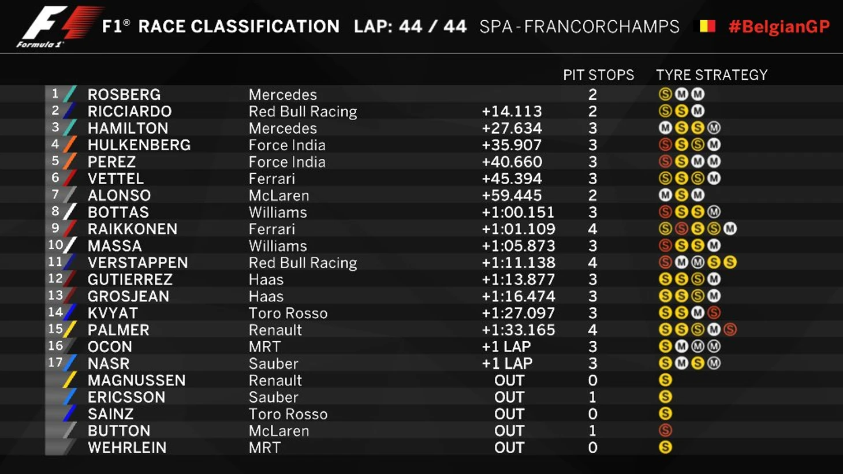Click position number 10 next to MASSA
This screenshot has height=474, width=843.
(x=55, y=245)
